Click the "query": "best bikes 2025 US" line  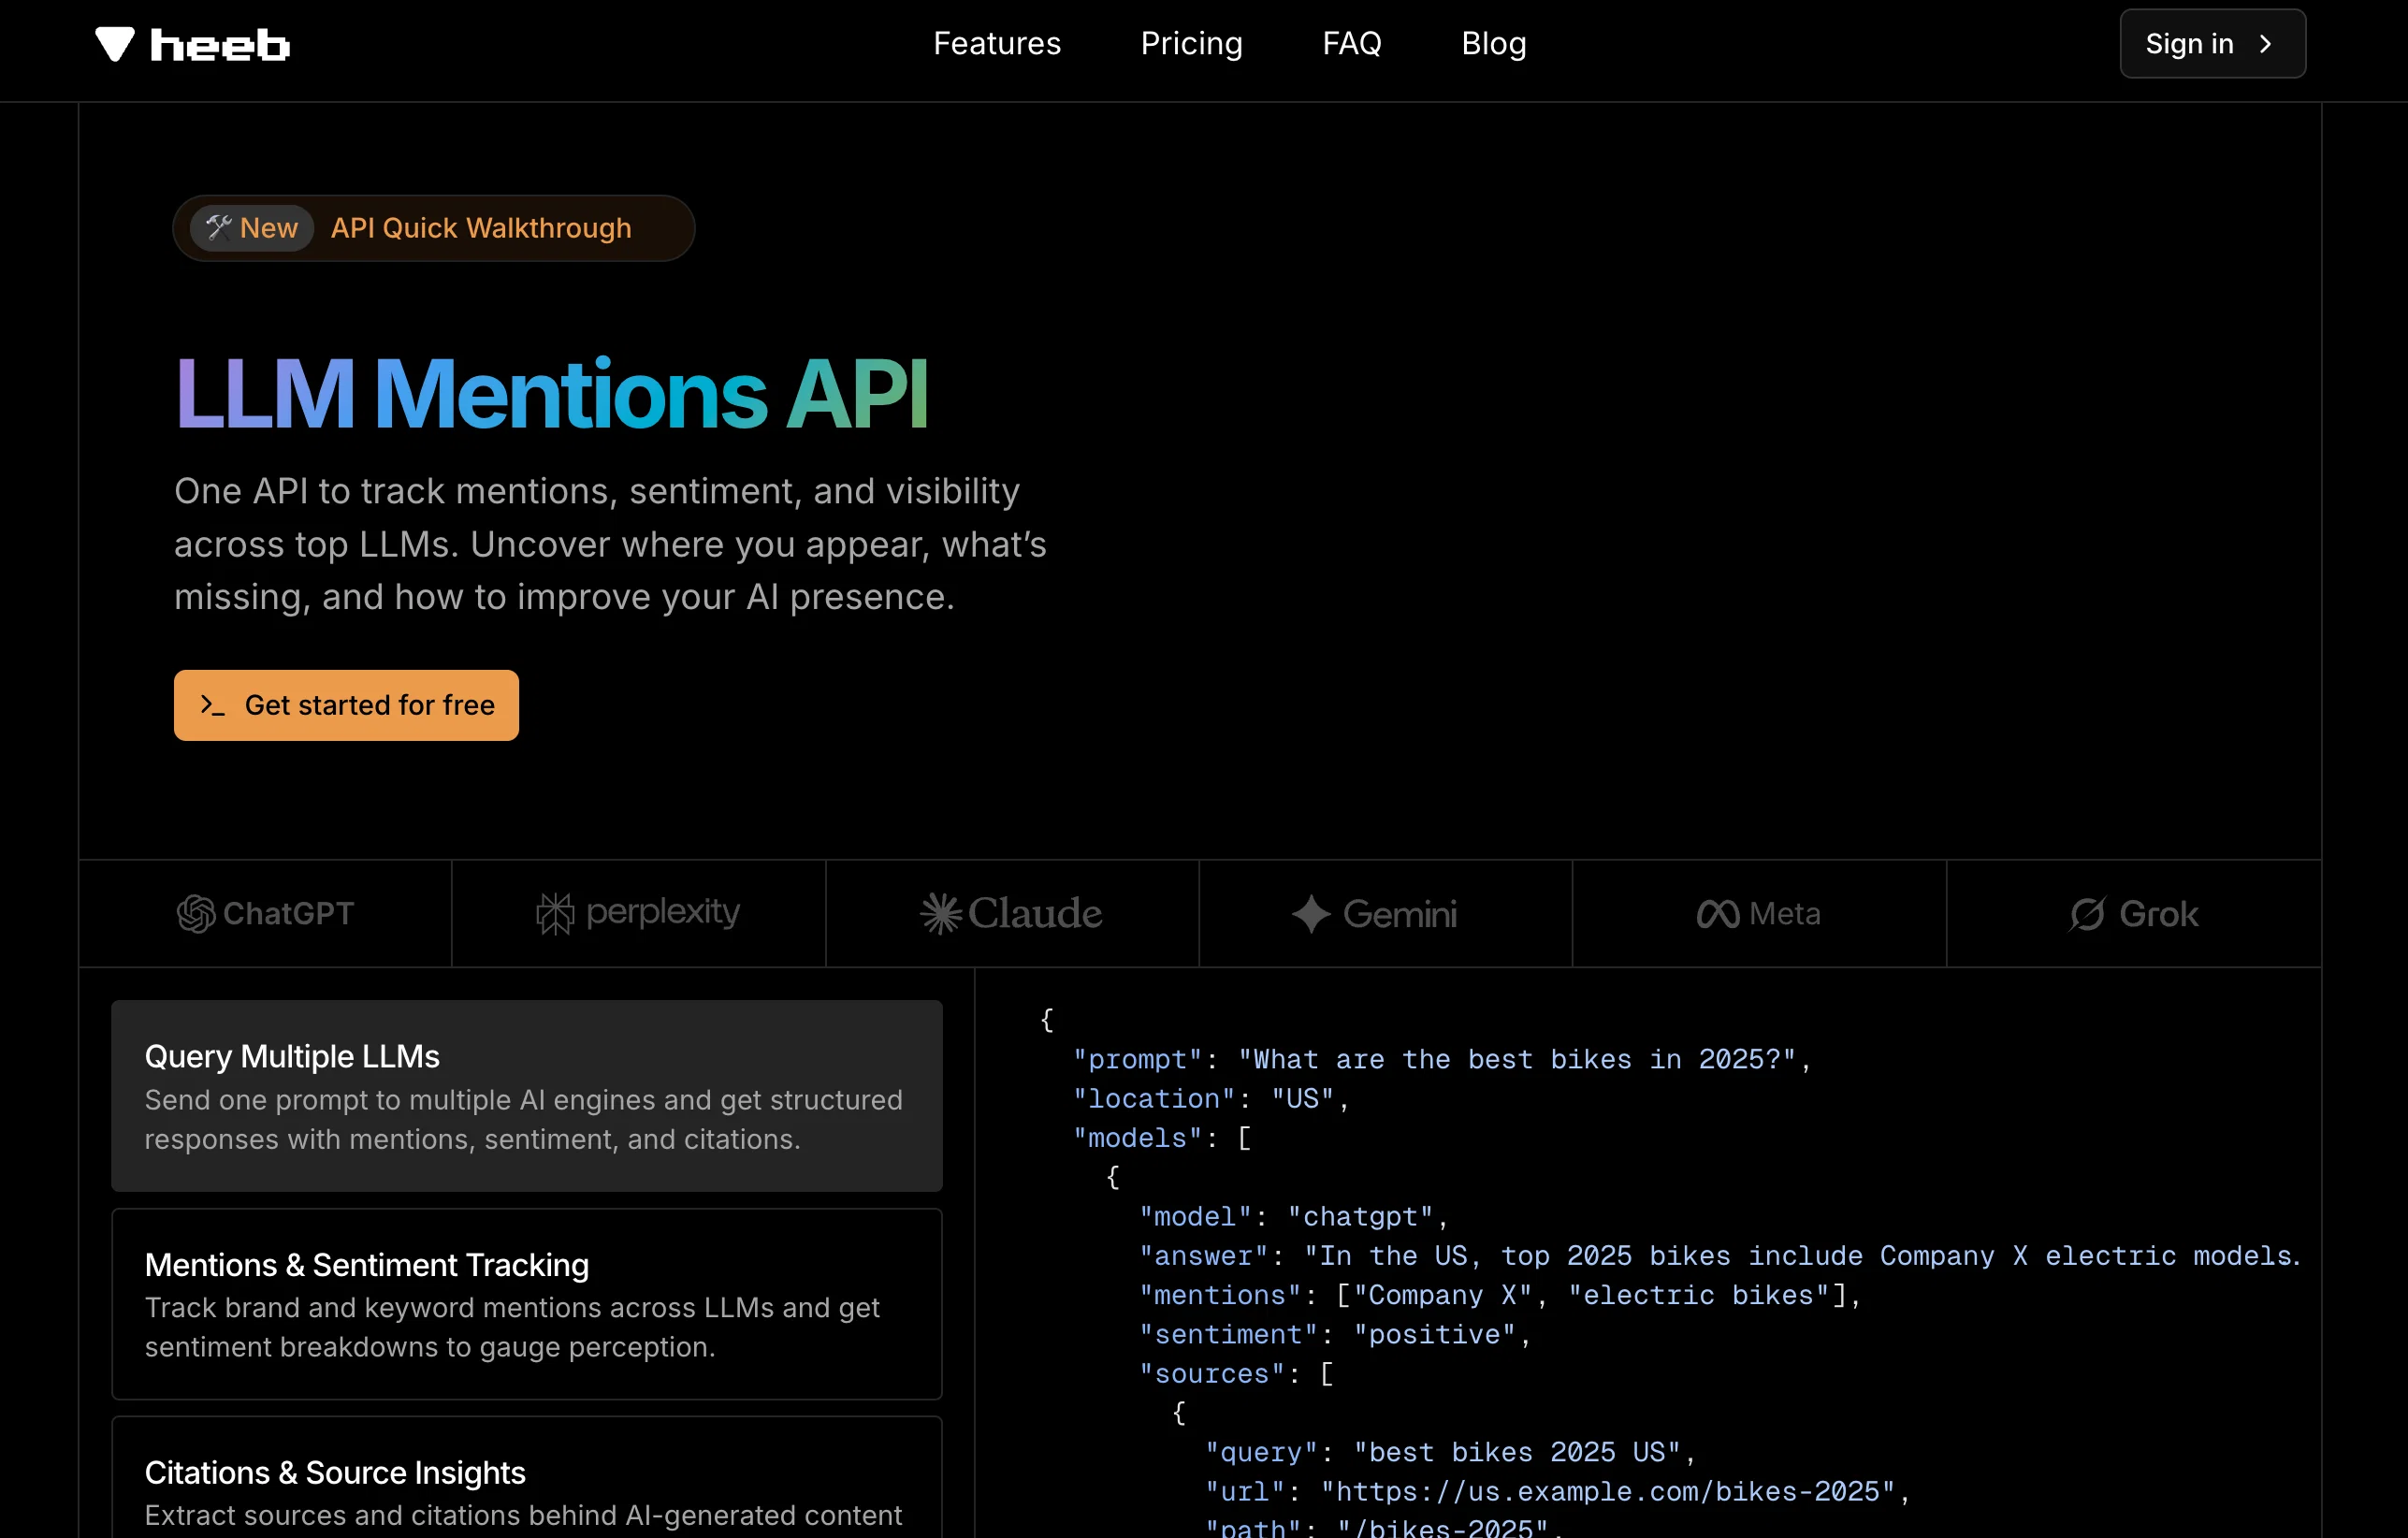click(x=1451, y=1453)
